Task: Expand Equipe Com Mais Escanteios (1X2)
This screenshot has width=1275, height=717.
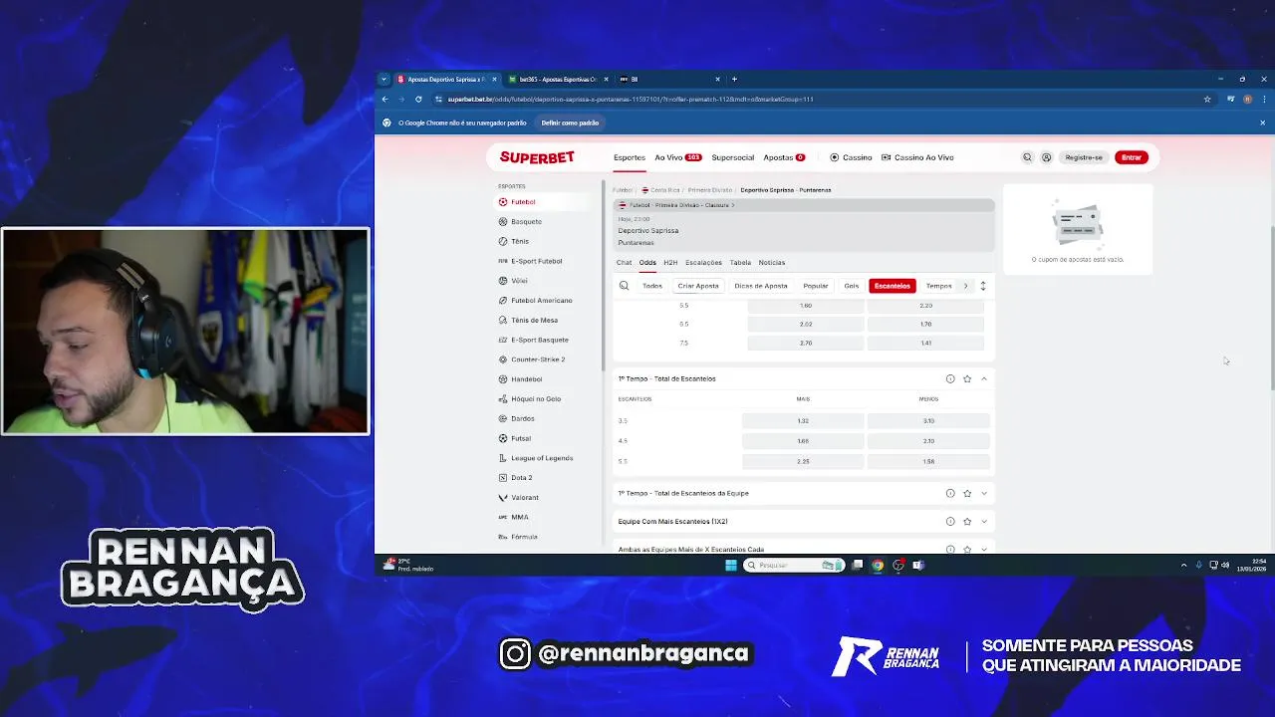Action: 984,521
